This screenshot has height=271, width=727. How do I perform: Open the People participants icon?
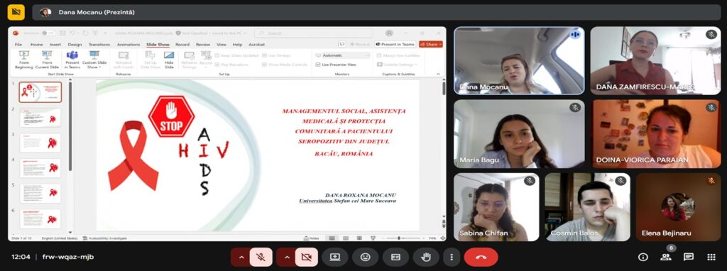[x=666, y=257]
